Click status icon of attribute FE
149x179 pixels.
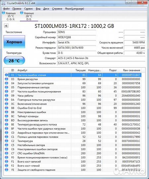click(x=7, y=170)
